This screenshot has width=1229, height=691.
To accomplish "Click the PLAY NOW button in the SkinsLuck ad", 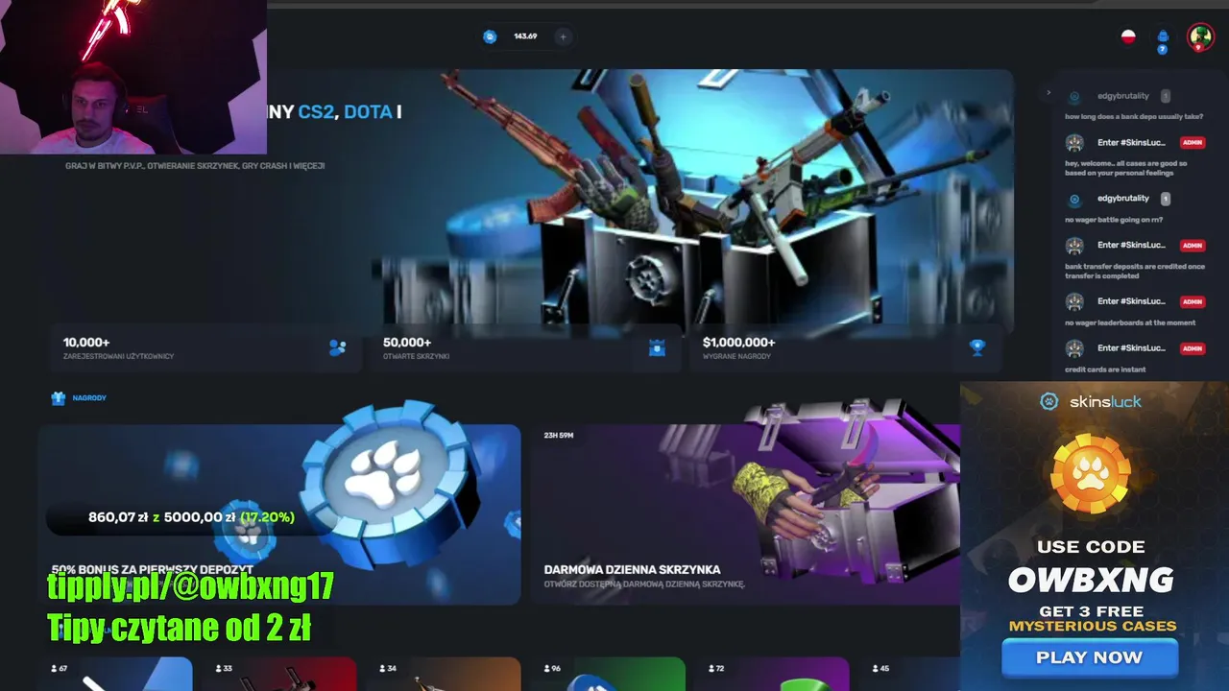I will click(x=1090, y=657).
